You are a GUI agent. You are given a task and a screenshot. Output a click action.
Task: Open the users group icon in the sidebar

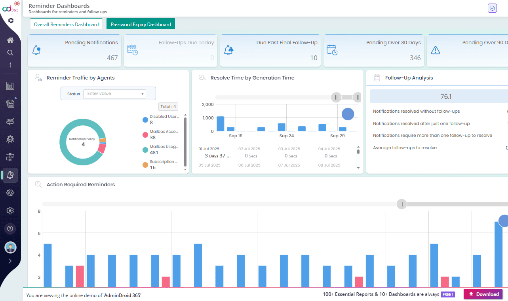(x=10, y=139)
